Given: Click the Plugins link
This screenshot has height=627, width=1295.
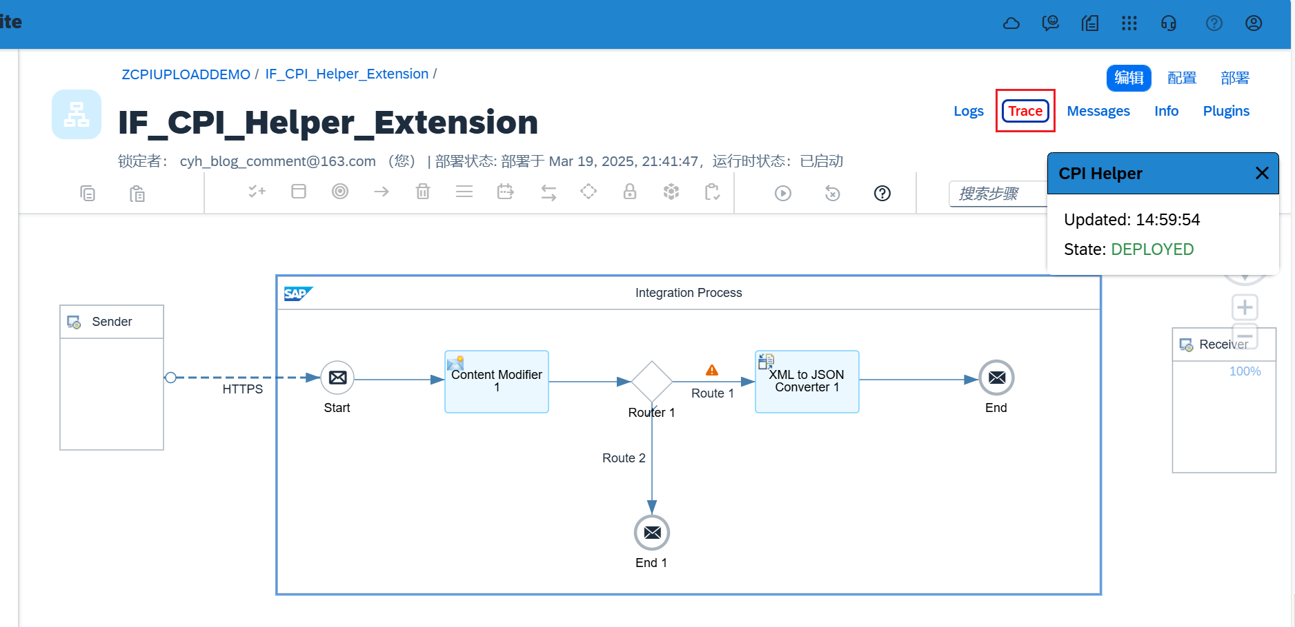Looking at the screenshot, I should 1225,111.
